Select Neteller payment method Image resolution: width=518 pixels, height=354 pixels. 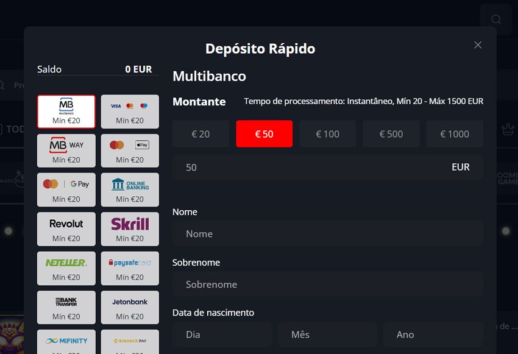click(x=66, y=268)
